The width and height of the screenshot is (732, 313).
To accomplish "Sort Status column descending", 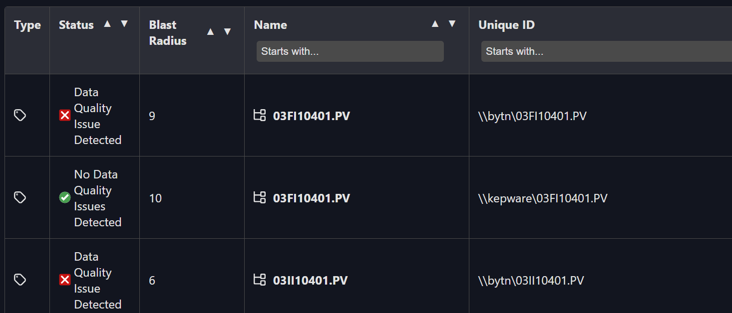I will tap(123, 23).
